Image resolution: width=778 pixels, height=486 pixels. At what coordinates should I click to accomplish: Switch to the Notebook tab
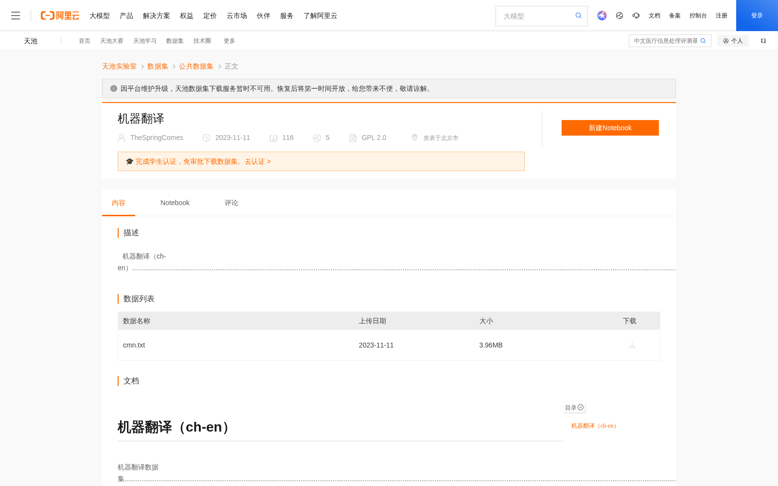pos(175,203)
